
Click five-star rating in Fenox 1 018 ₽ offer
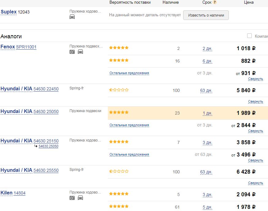click(x=119, y=48)
